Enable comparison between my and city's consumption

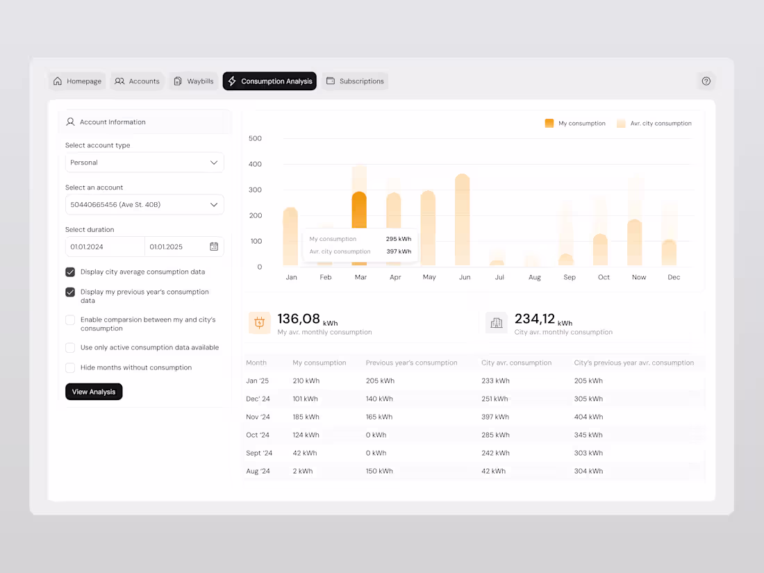click(x=70, y=319)
